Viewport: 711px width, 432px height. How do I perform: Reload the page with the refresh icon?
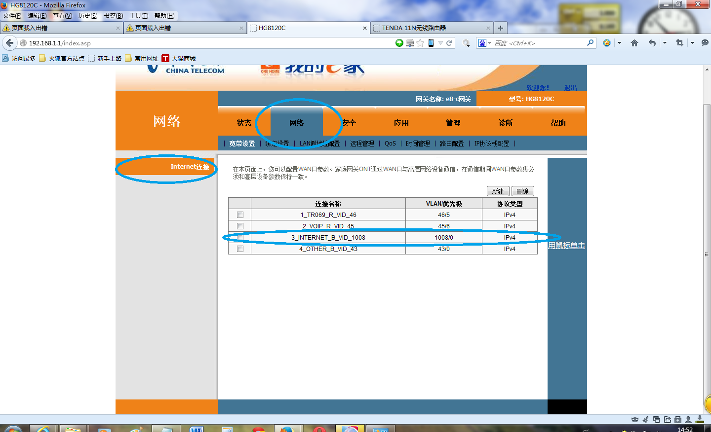449,43
